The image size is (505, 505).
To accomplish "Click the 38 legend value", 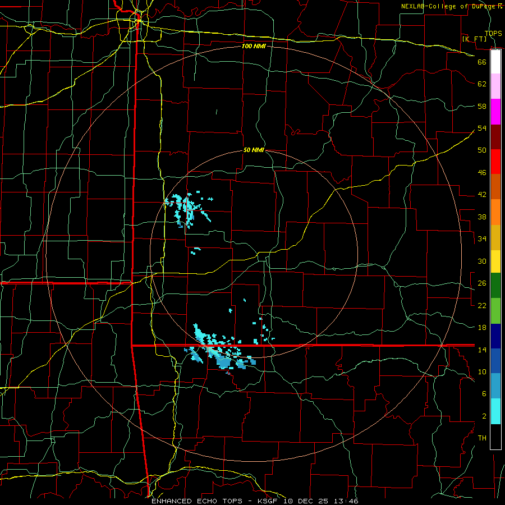I will point(482,217).
